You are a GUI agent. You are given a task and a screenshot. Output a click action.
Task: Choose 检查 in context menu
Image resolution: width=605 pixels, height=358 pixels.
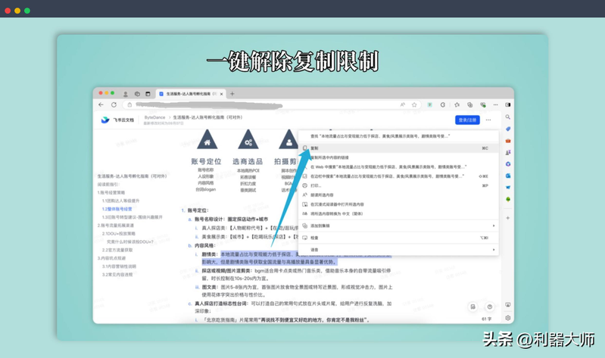[398, 238]
